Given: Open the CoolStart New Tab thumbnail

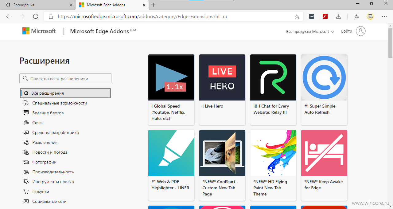Looking at the screenshot, I should 222,153.
